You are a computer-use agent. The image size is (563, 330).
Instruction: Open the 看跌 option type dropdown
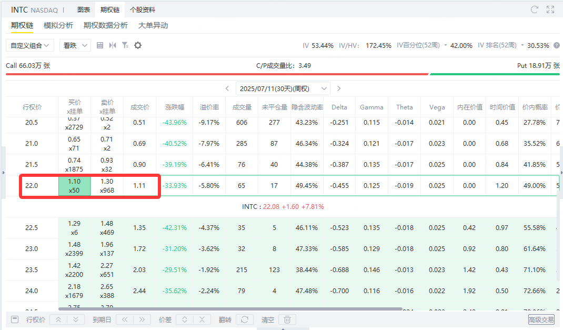75,45
